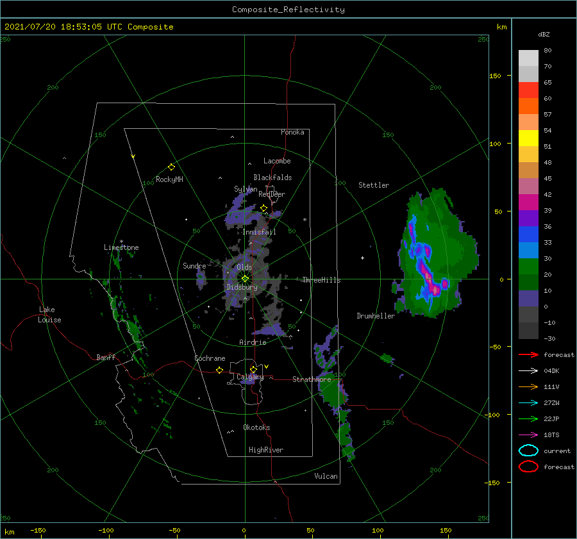Click the current legend label
The width and height of the screenshot is (577, 539).
pyautogui.click(x=557, y=451)
